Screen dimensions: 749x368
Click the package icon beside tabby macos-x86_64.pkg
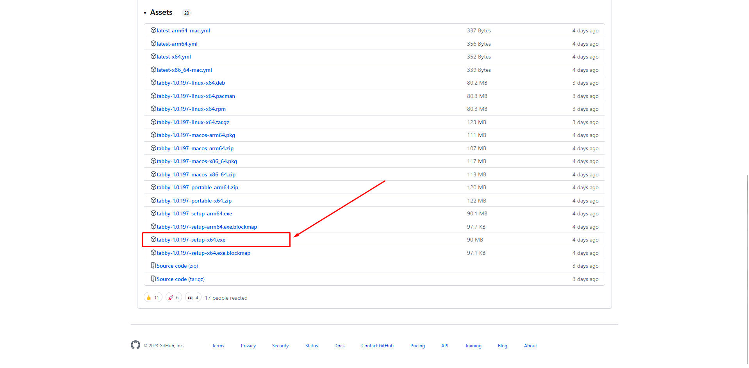pyautogui.click(x=153, y=161)
